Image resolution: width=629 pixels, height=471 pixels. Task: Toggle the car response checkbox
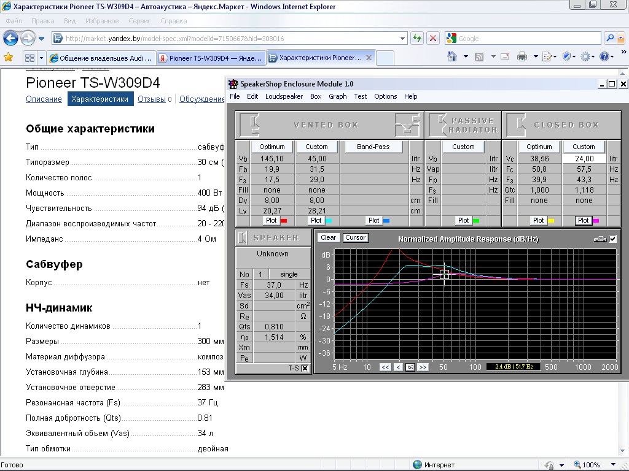pyautogui.click(x=612, y=239)
